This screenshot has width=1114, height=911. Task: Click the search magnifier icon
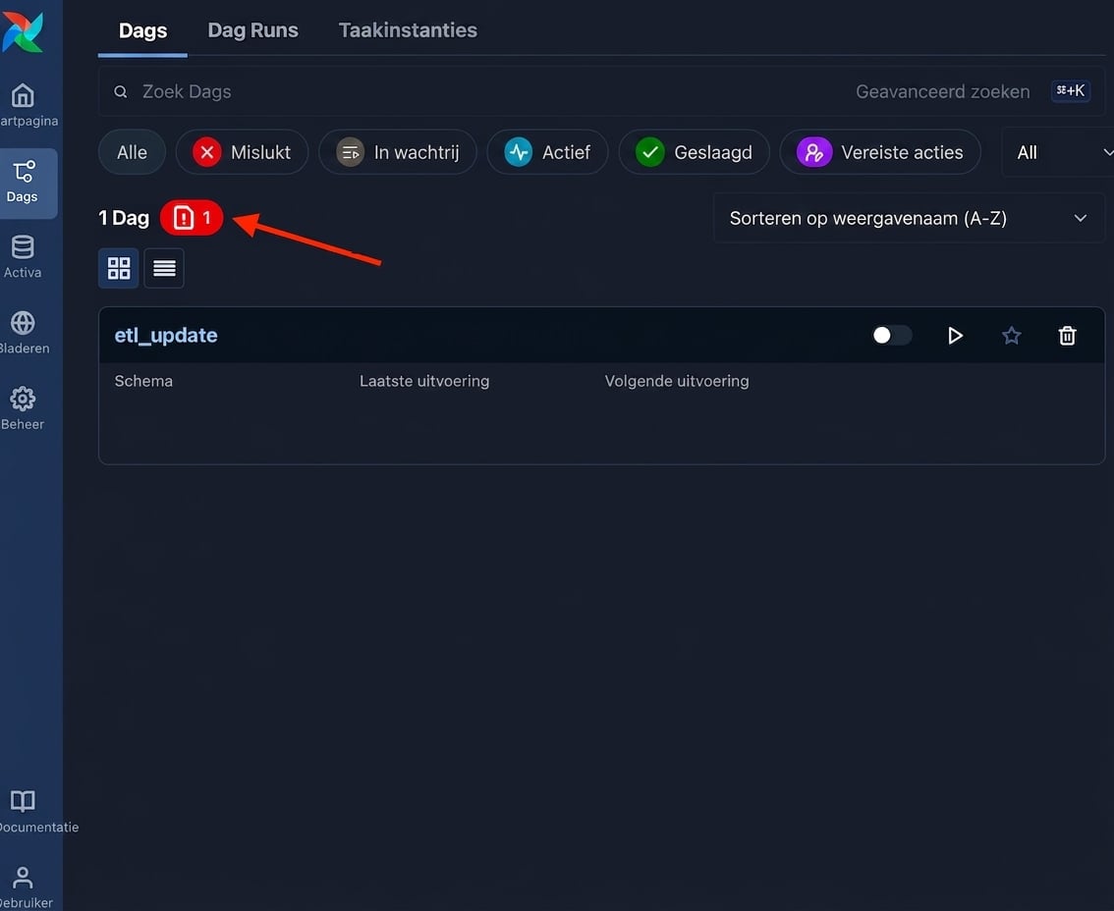(121, 91)
